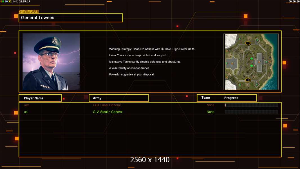
Task: Click the GLA Stealth General army entry
Action: click(x=108, y=112)
